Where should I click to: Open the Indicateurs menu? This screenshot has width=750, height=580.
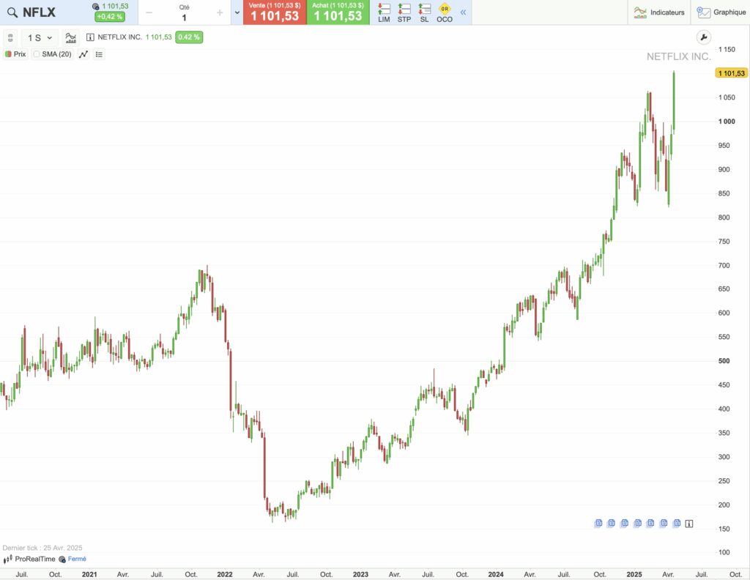659,12
